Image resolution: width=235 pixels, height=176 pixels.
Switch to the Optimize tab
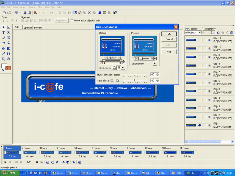tap(27, 28)
